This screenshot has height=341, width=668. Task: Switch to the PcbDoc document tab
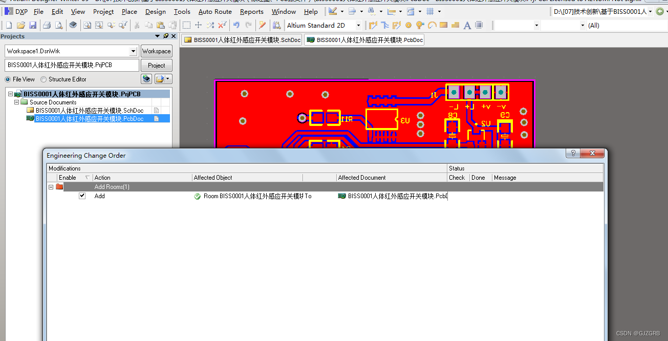tap(364, 40)
